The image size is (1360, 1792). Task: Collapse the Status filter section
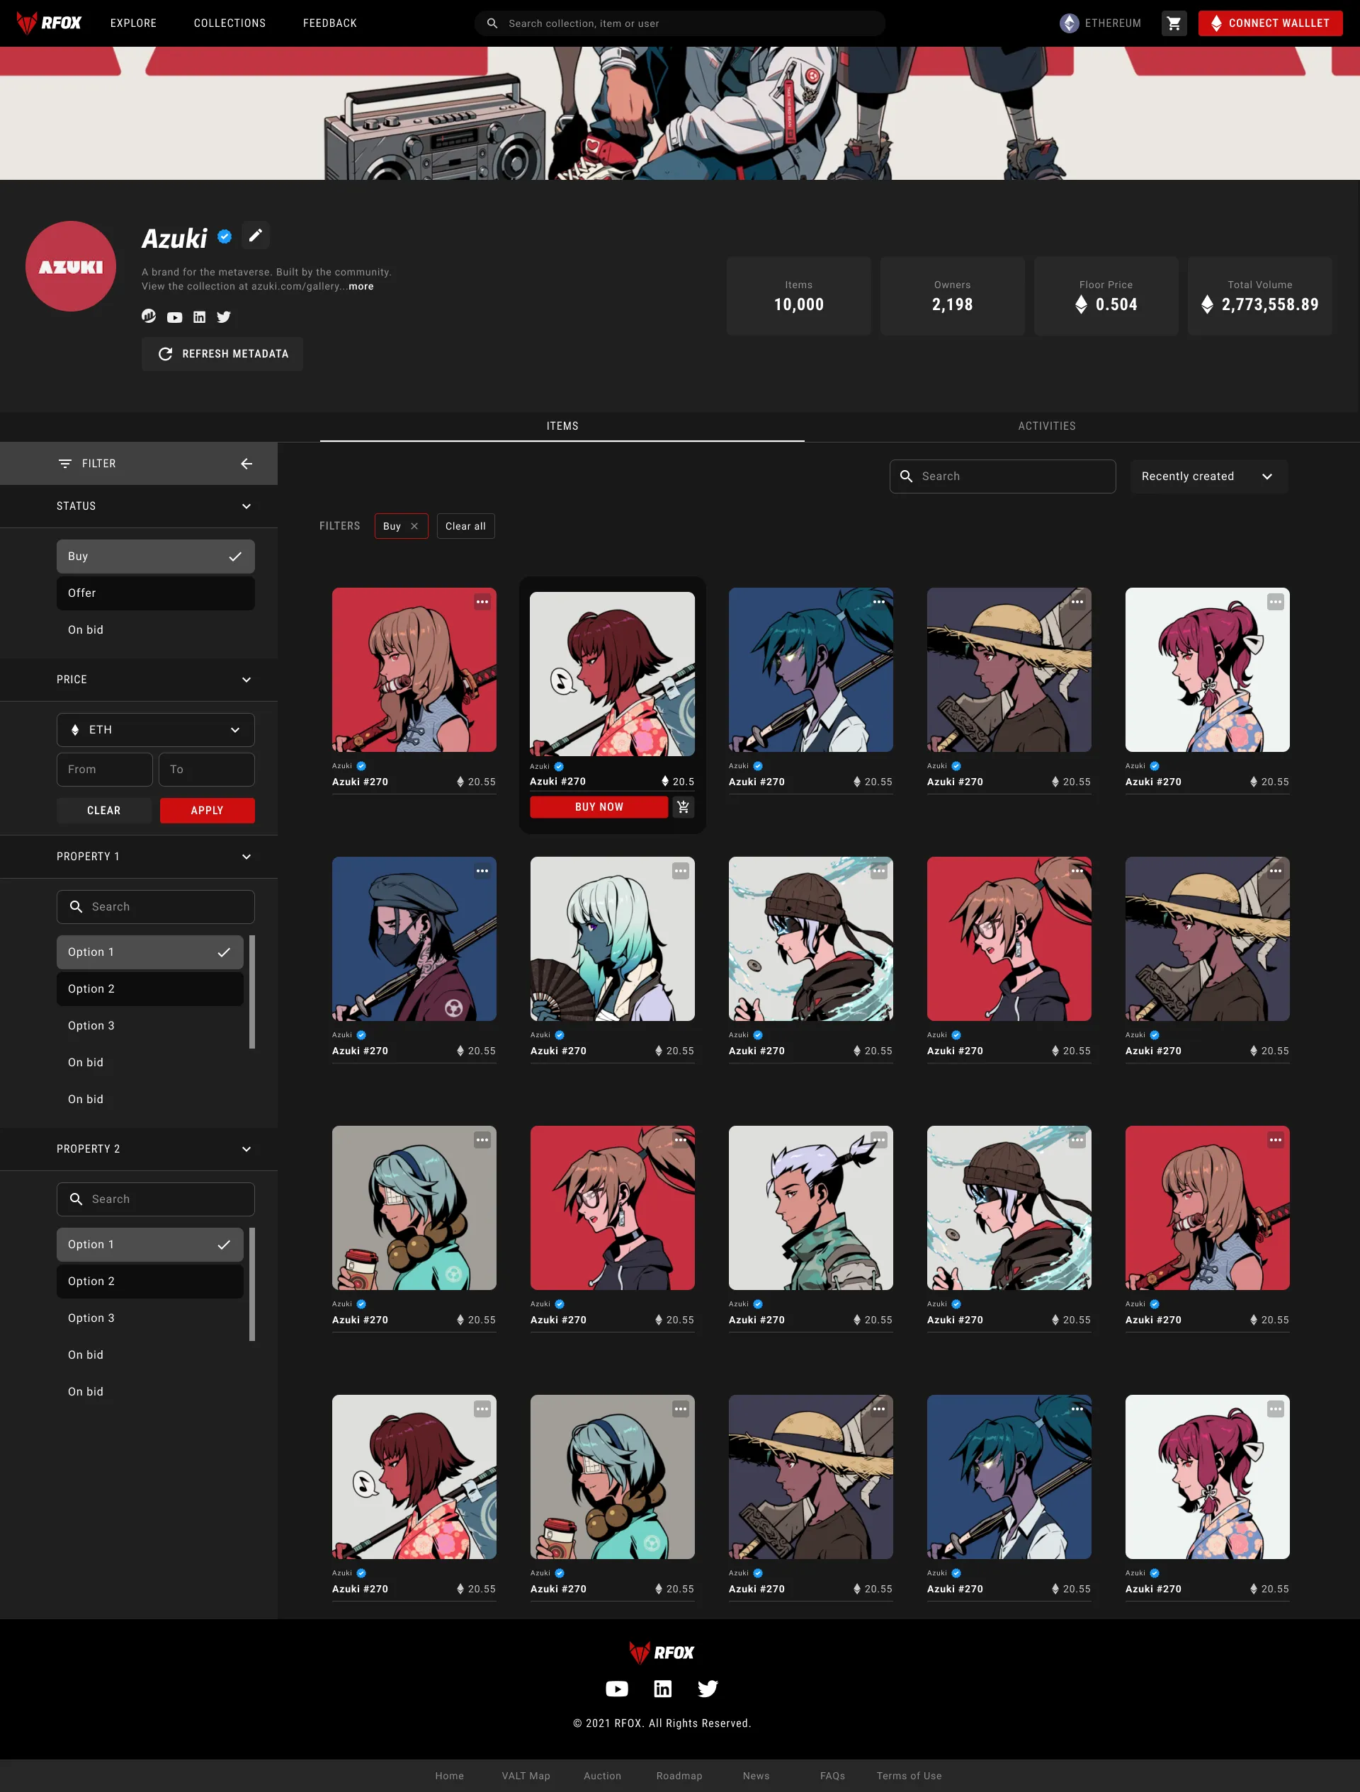point(246,506)
